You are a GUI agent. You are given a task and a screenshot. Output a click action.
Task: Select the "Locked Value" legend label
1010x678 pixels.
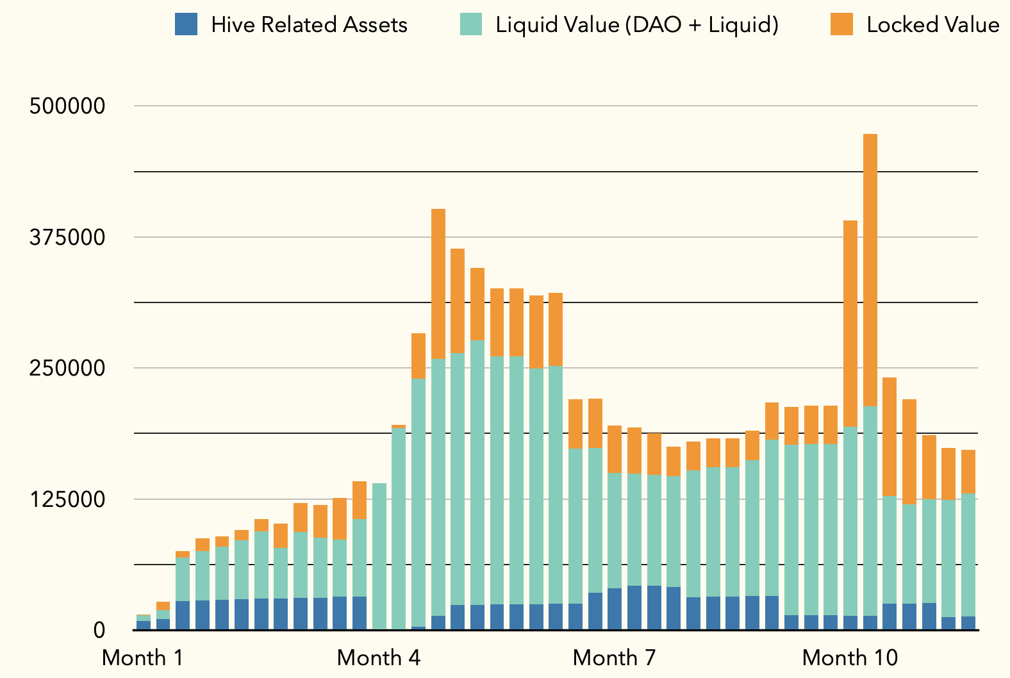[933, 24]
